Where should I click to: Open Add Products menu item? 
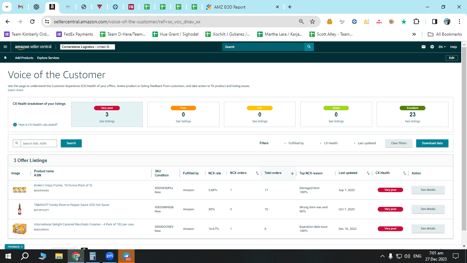click(24, 58)
